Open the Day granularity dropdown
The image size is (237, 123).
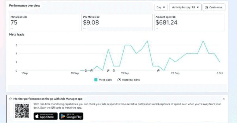161,7
